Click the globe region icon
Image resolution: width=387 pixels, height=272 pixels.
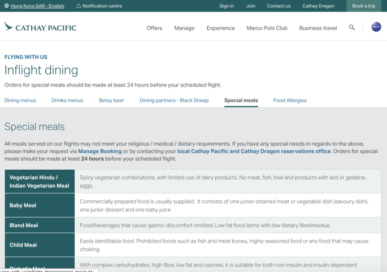(x=6, y=6)
